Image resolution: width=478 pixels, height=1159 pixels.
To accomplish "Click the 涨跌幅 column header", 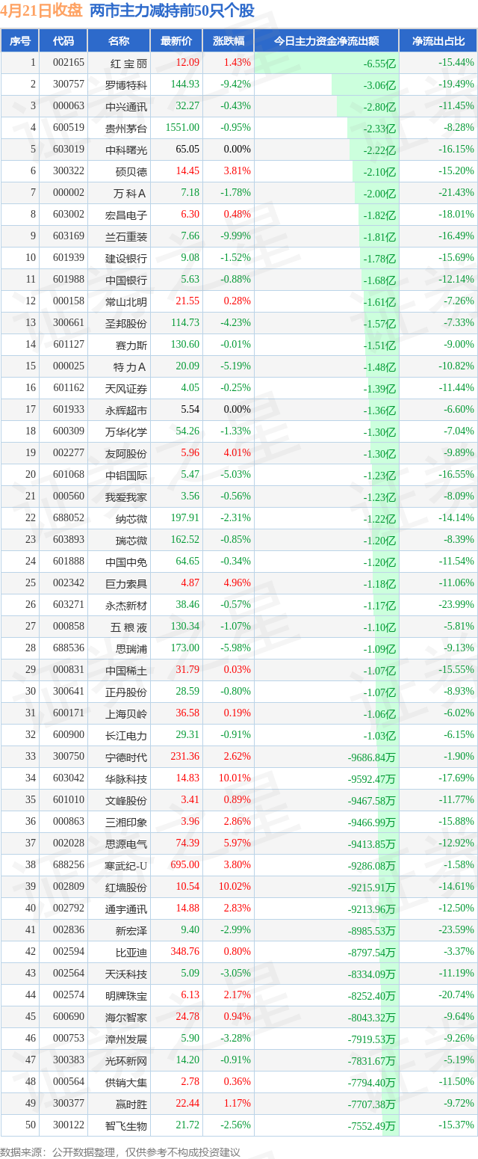I will [x=228, y=41].
